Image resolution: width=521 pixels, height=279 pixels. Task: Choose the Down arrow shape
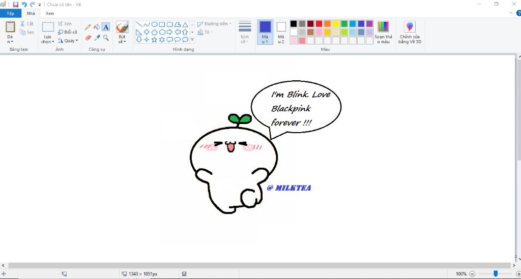139,40
